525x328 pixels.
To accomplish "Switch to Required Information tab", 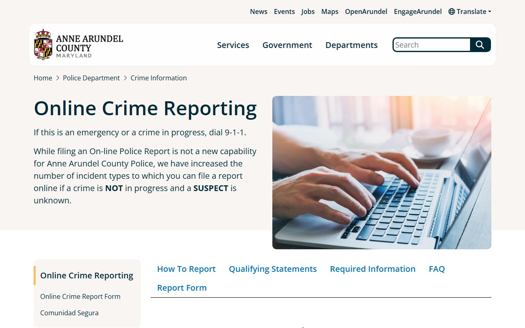I will pyautogui.click(x=373, y=269).
